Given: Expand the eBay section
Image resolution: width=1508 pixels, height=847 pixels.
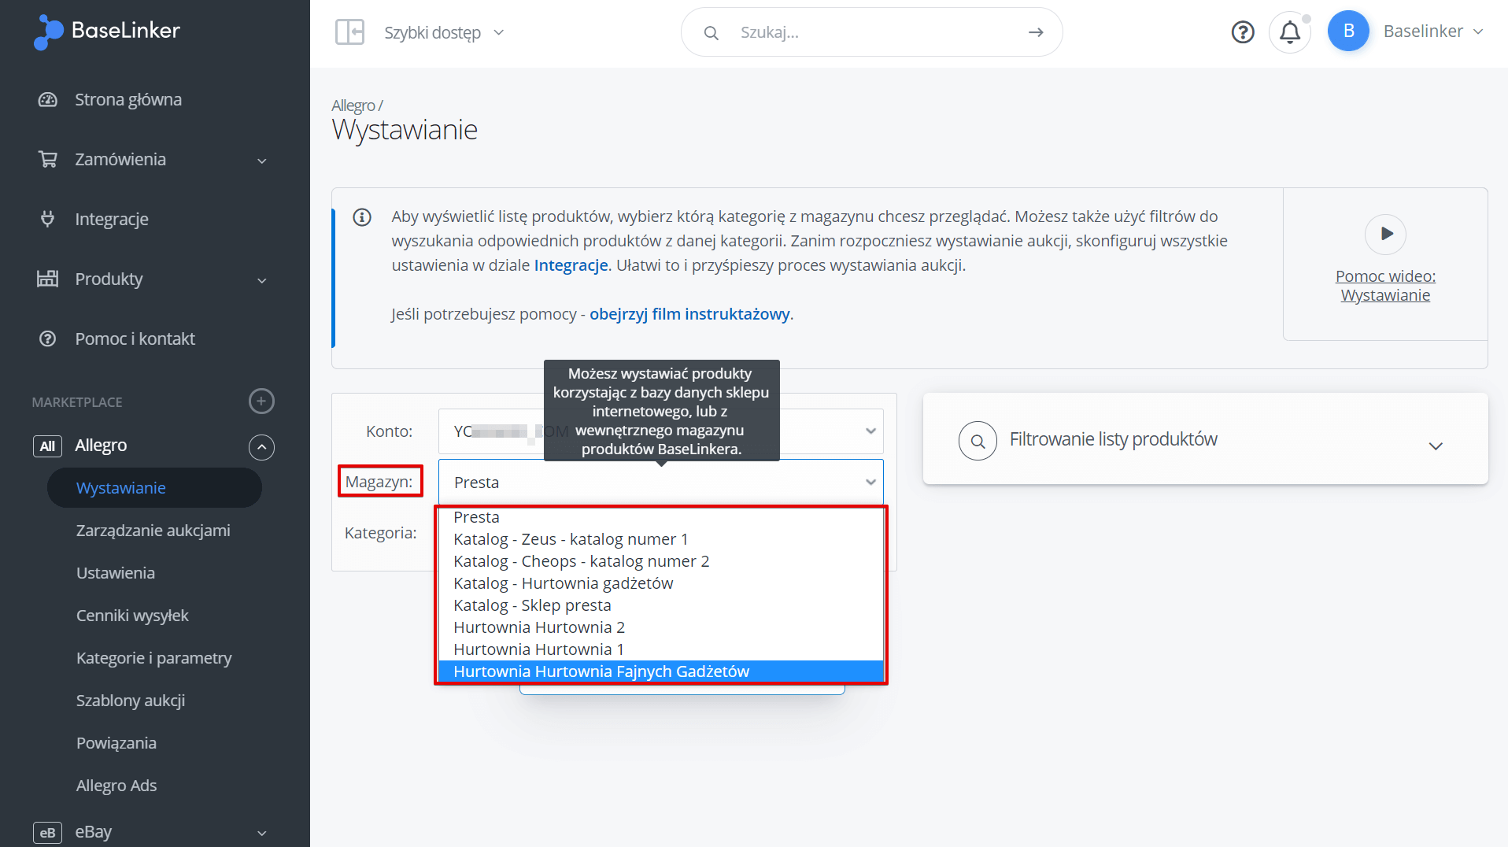Looking at the screenshot, I should [x=262, y=833].
